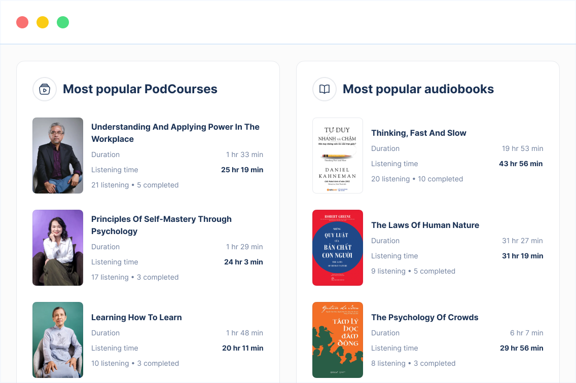Click the yellow minimize window dot
The height and width of the screenshot is (383, 576).
click(43, 22)
